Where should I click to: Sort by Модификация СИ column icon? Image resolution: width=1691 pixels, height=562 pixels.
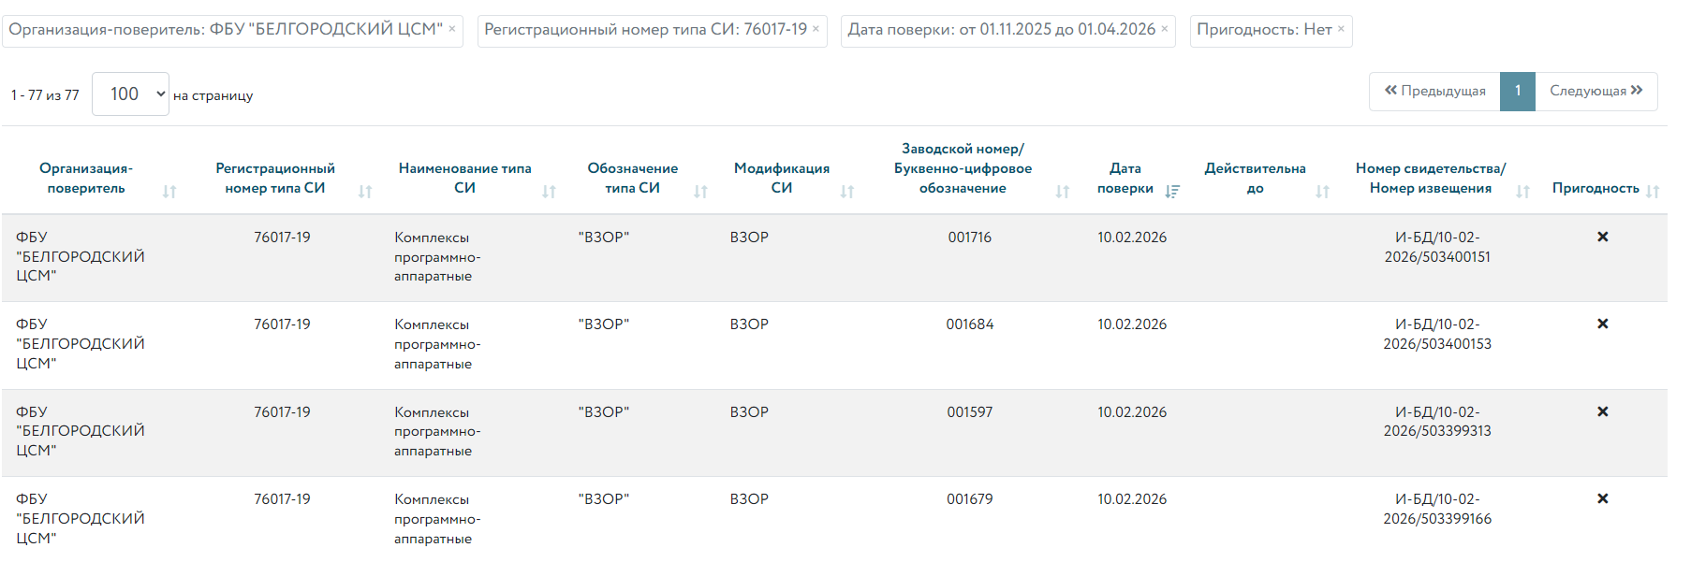click(x=847, y=192)
